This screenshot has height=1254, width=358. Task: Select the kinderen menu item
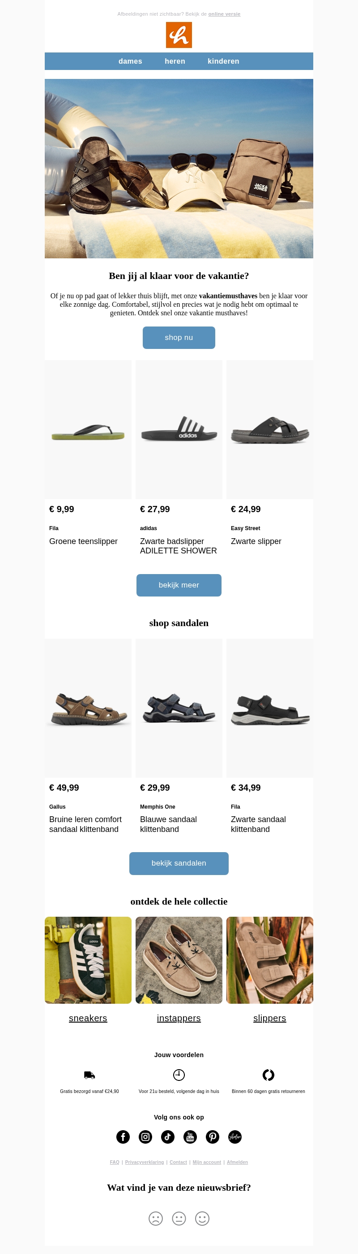click(x=223, y=61)
